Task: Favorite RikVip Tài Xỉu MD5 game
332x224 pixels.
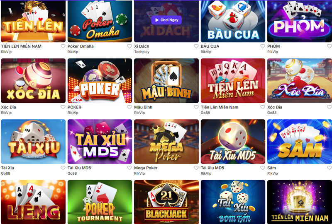Action: click(x=263, y=168)
